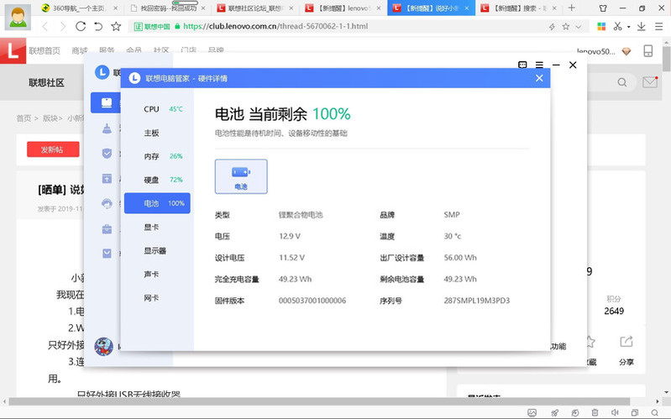Open browser downloads

(x=641, y=27)
